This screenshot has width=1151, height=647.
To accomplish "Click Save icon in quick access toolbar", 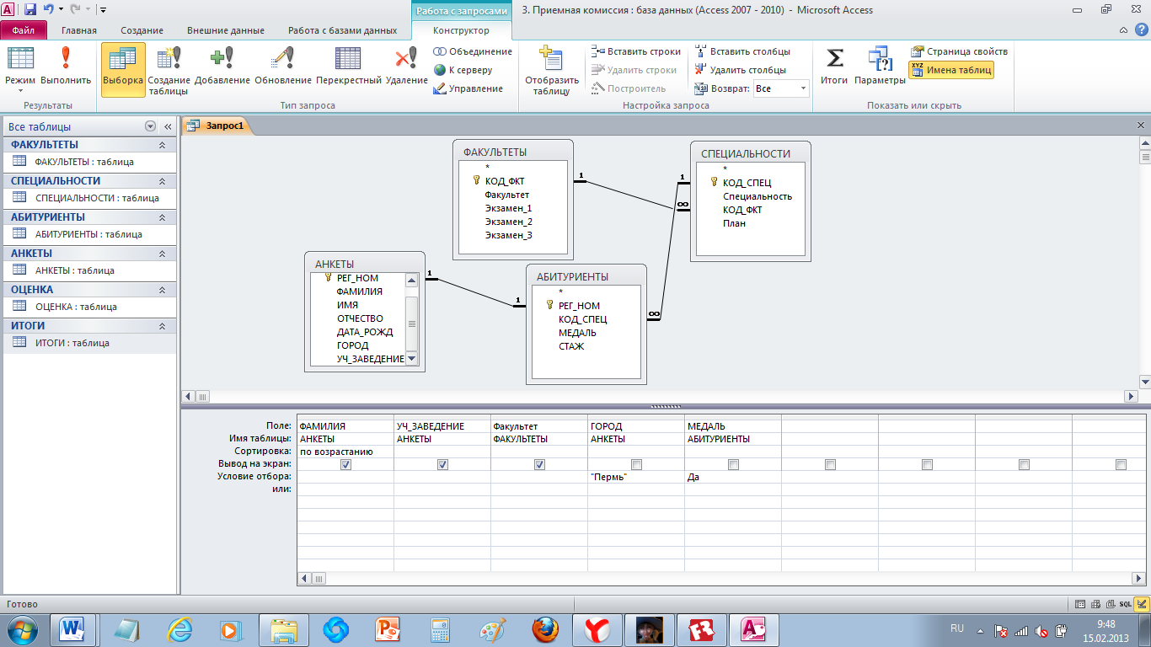I will coord(30,10).
